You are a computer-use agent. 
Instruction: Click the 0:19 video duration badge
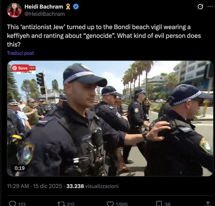[x=20, y=168]
